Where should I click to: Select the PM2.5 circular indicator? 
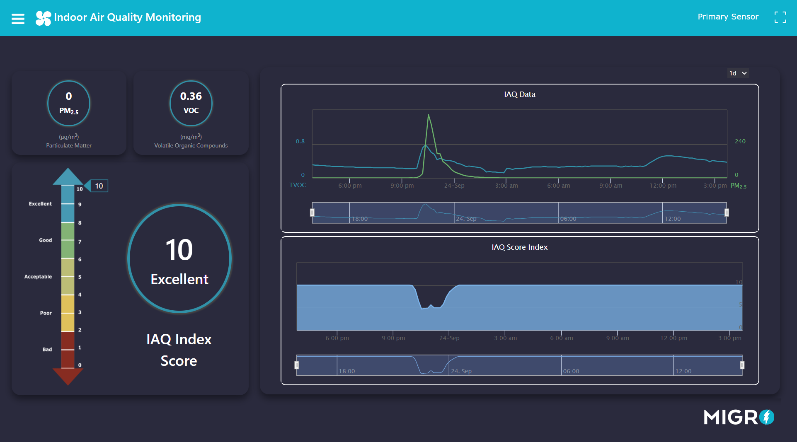pos(68,103)
